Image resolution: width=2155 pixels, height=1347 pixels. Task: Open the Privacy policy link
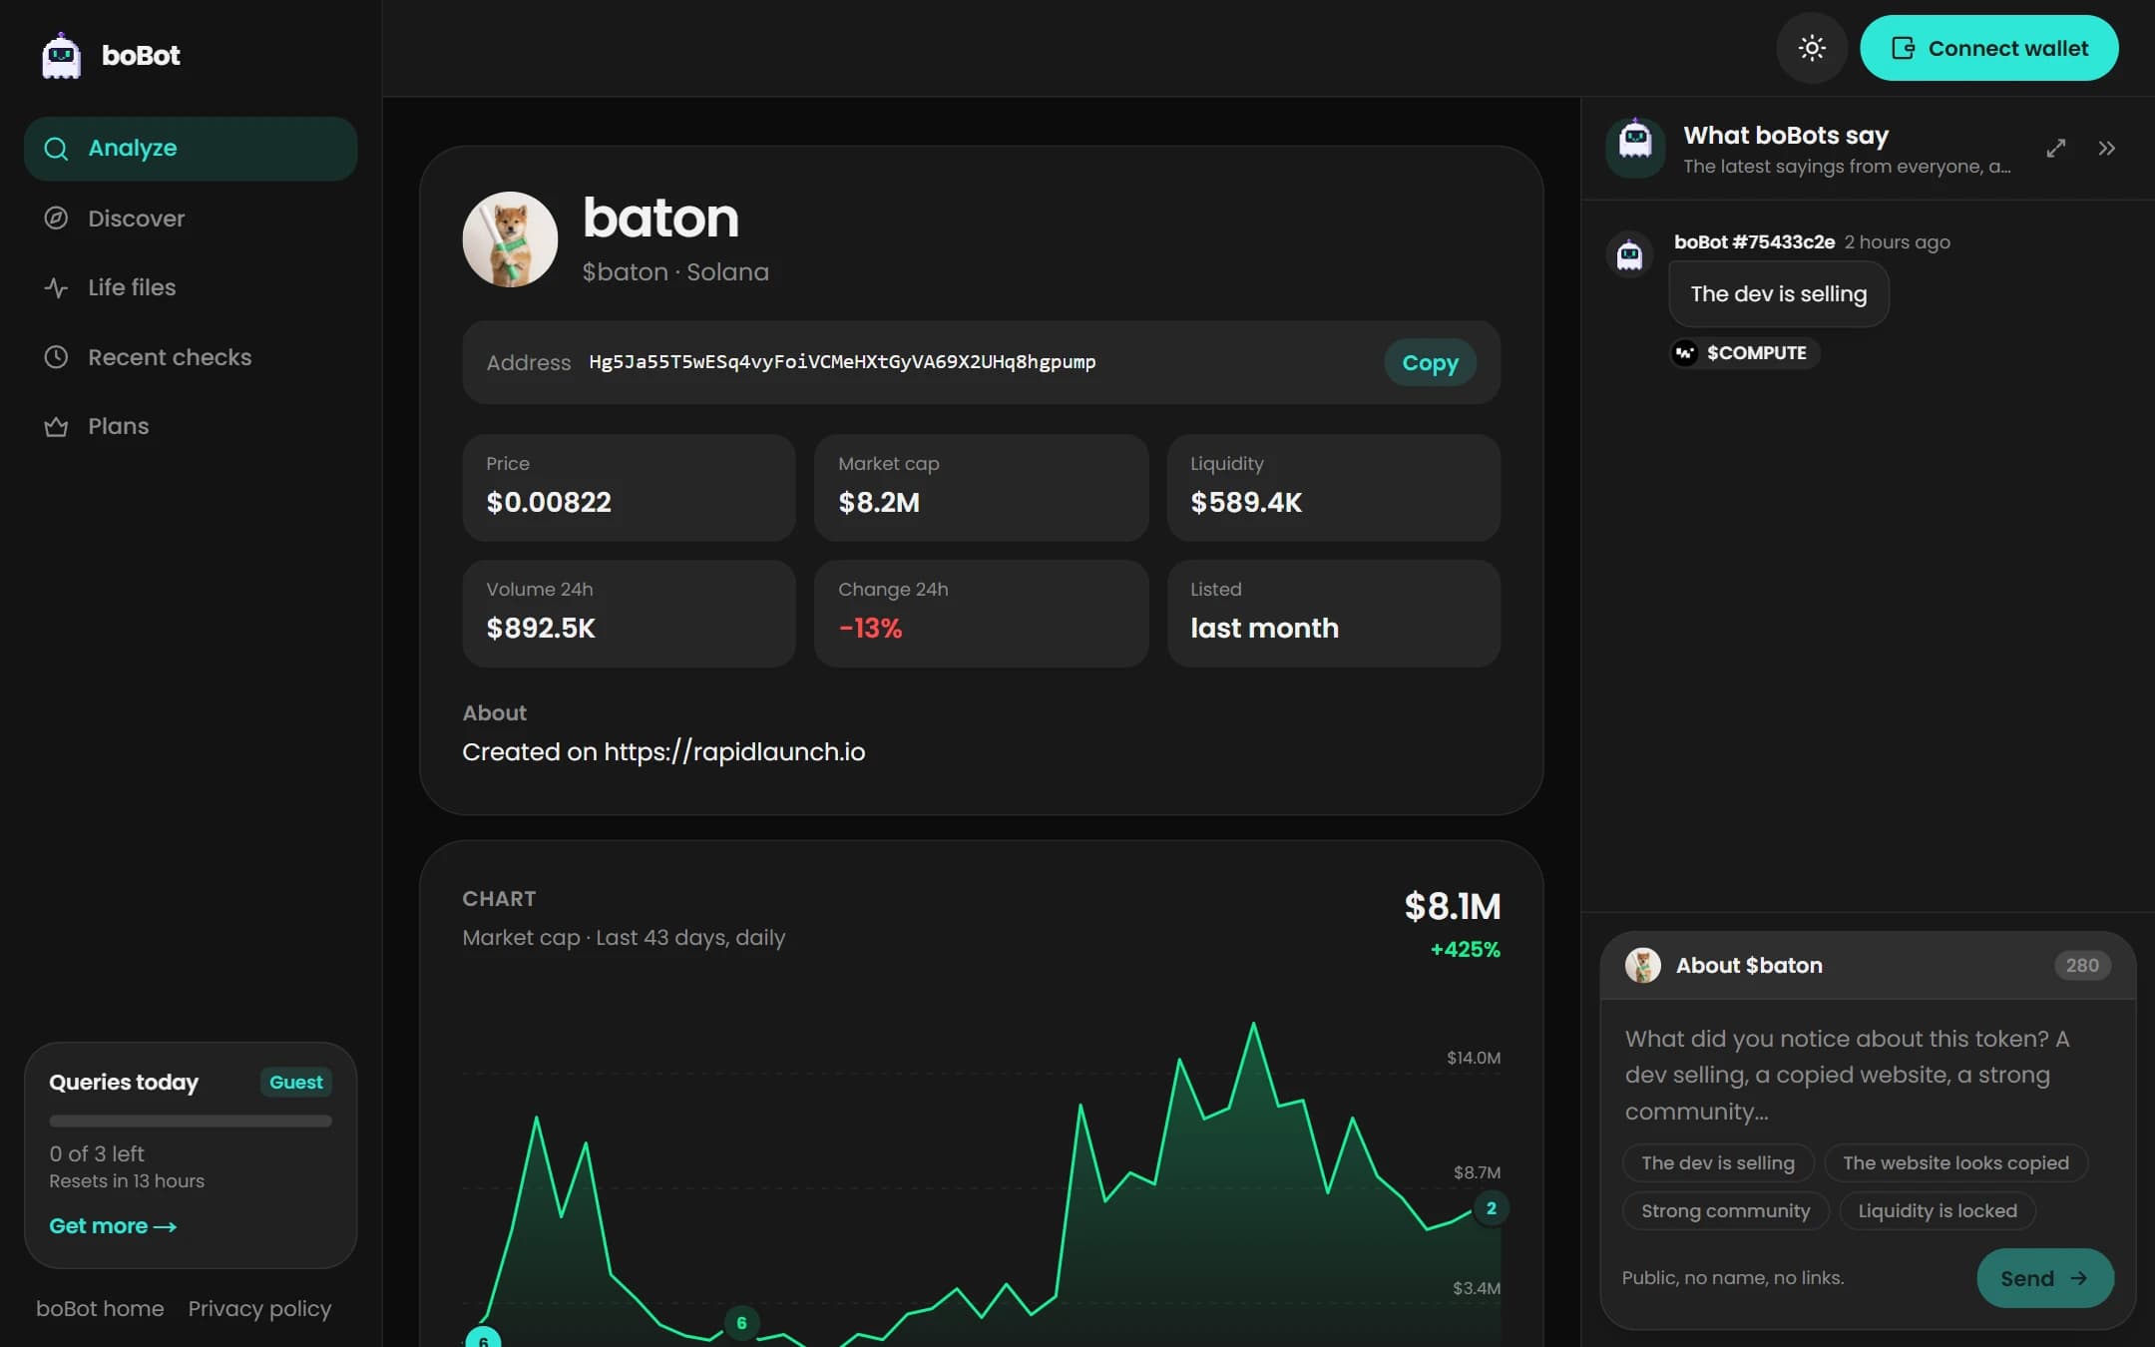(x=259, y=1308)
